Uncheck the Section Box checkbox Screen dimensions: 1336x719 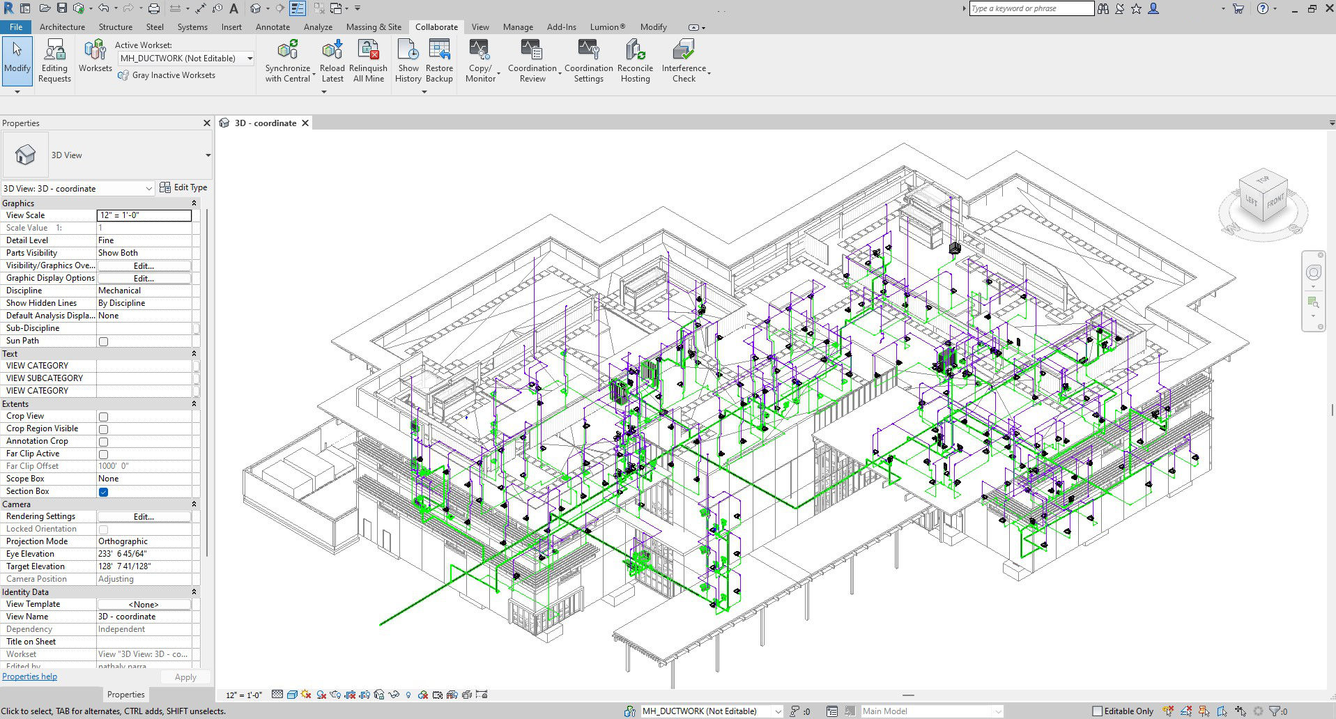coord(103,492)
